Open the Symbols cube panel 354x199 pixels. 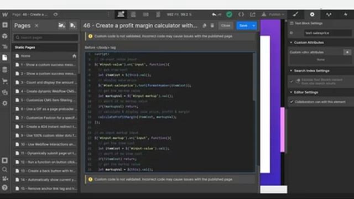pyautogui.click(x=5, y=36)
